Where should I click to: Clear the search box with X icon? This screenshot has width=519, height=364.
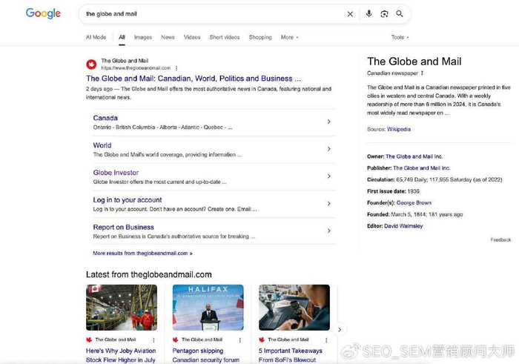coord(350,14)
